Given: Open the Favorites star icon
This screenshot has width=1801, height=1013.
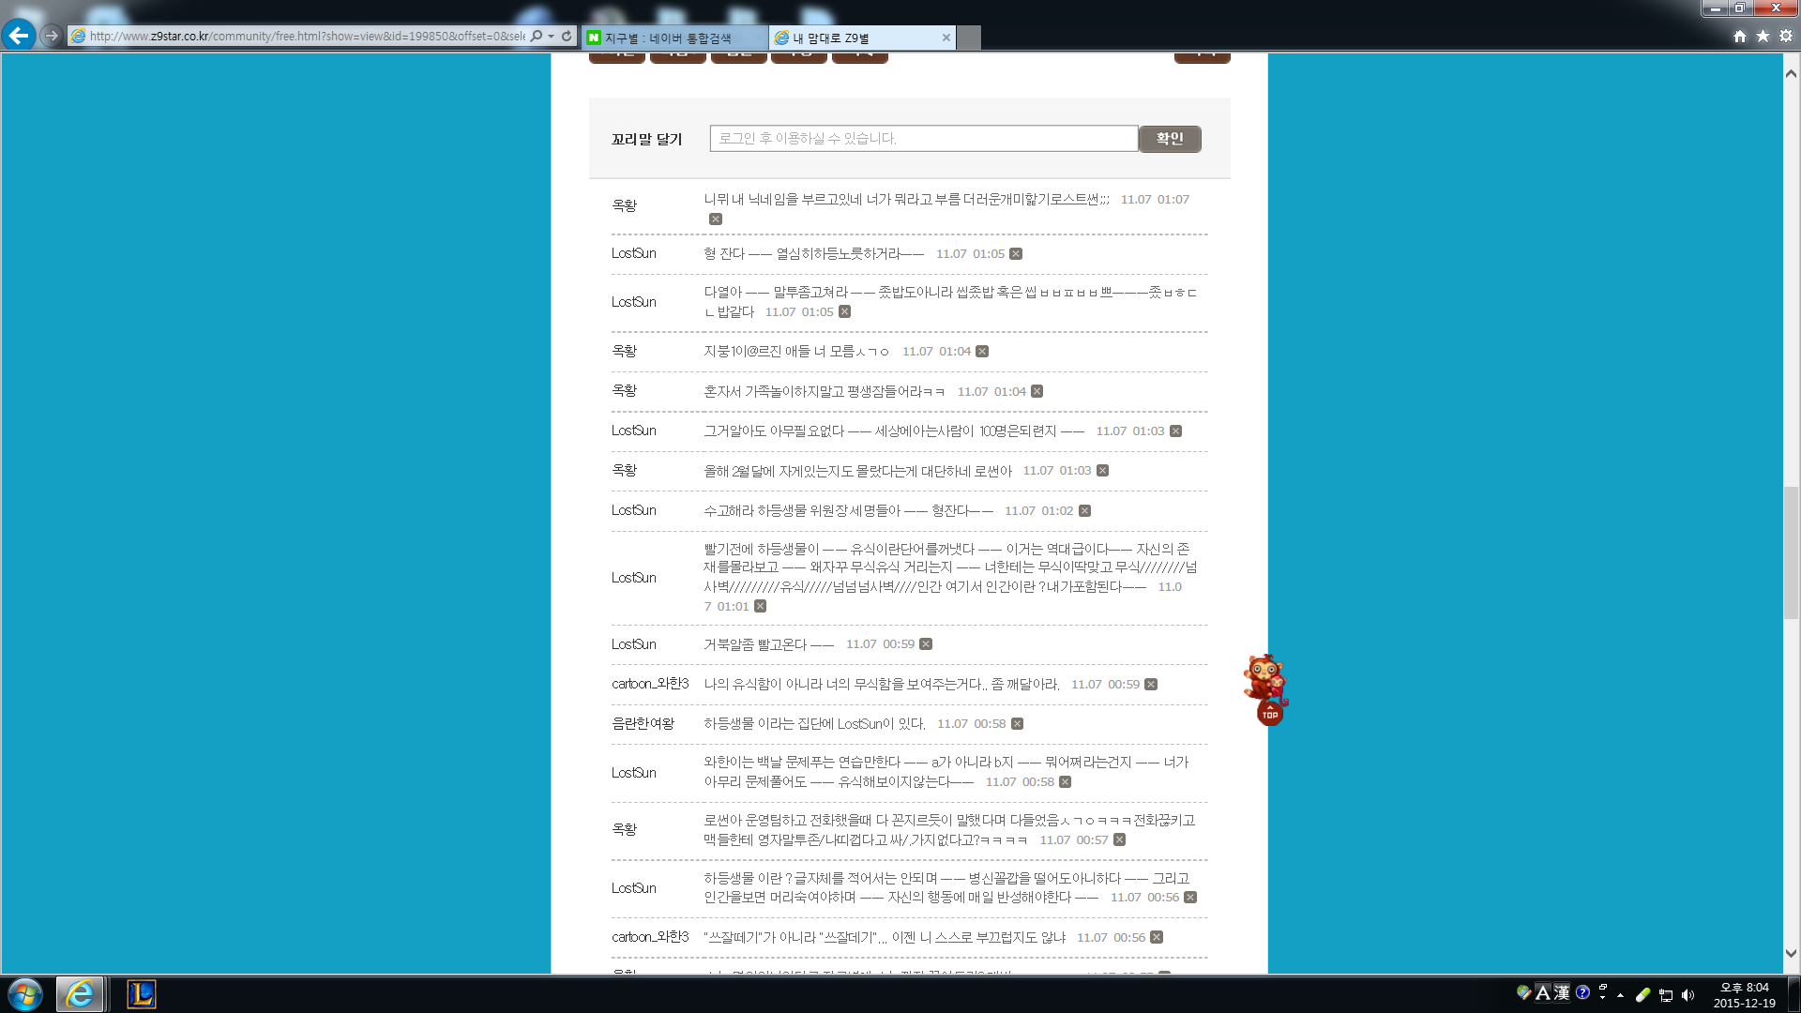Looking at the screenshot, I should click(1763, 37).
